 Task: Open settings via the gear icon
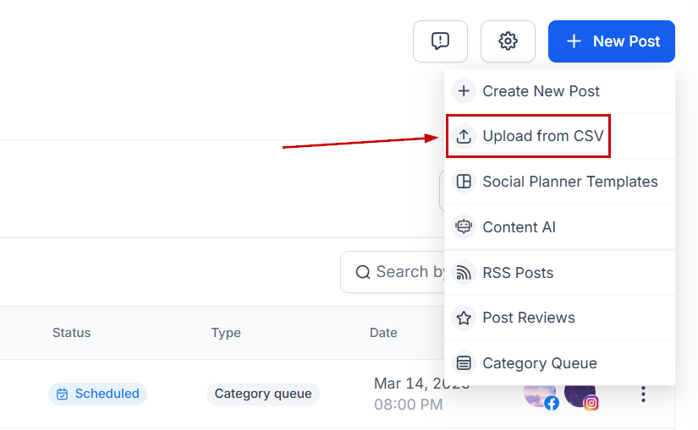pos(508,41)
